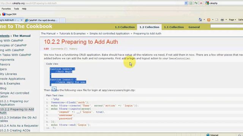
Task: Click the compatibility view icon beside address bar
Action: pos(191,3)
